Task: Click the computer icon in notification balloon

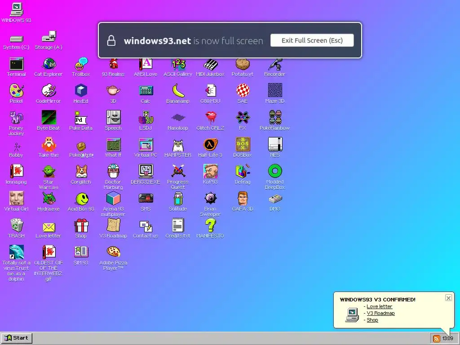Action: coord(352,315)
